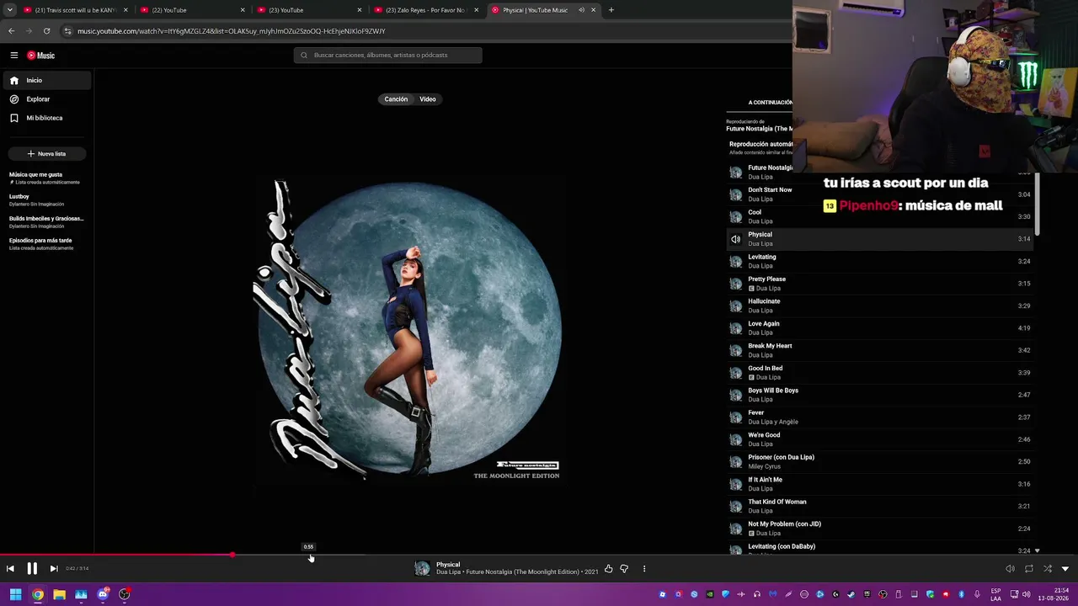Play 'Pretty Please' from the queue

pos(880,284)
